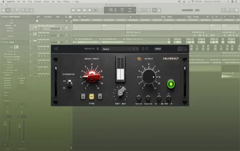Click the Drive / Input red knob

[92, 76]
